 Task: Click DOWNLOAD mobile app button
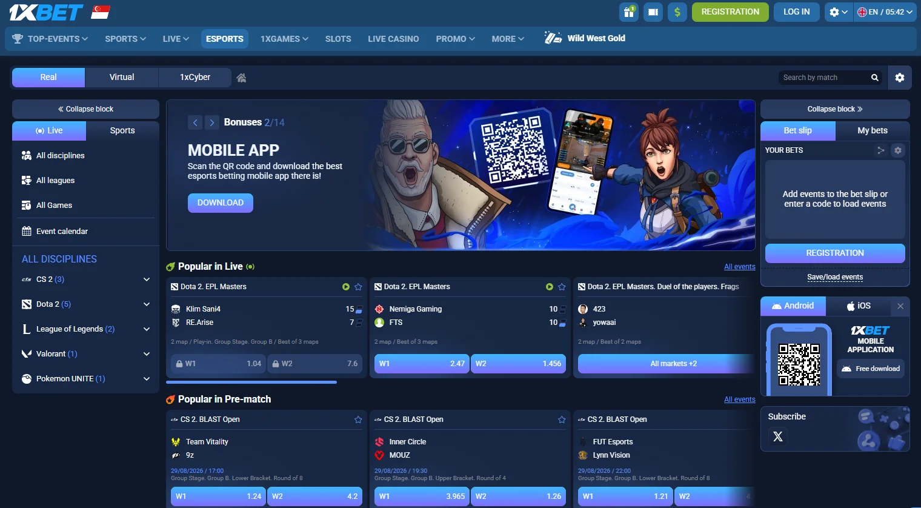click(221, 203)
